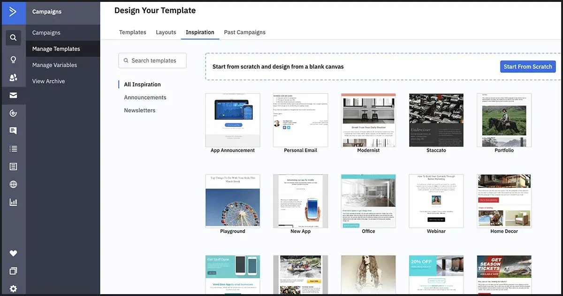The image size is (563, 296).
Task: Switch to the Templates tab
Action: [132, 32]
